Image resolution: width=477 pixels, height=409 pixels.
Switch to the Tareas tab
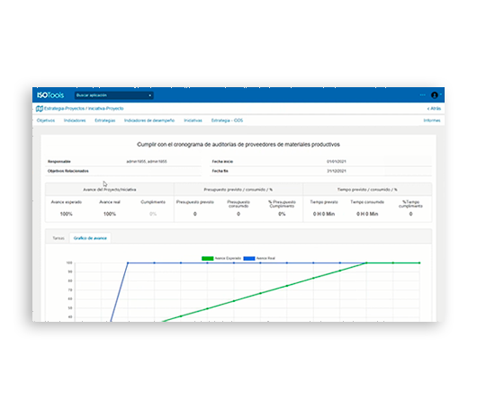[58, 238]
